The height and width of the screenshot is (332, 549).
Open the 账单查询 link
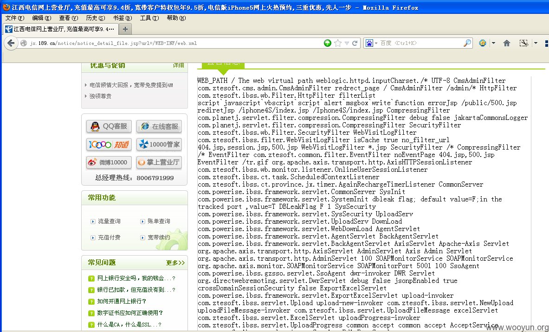coord(159,221)
